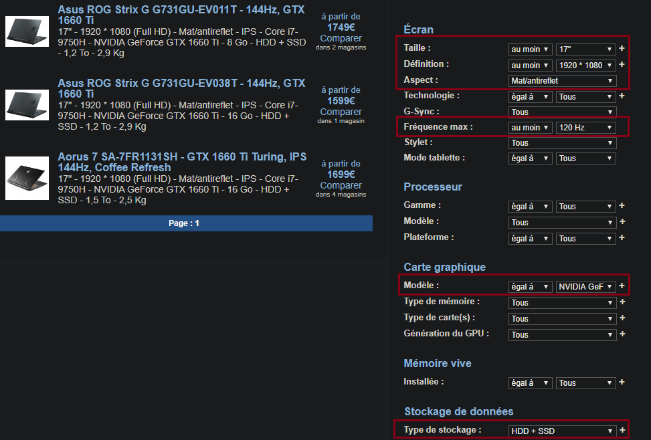This screenshot has width=651, height=440.
Task: Open the Plateforme 'Tous' value dropdown
Action: point(586,239)
